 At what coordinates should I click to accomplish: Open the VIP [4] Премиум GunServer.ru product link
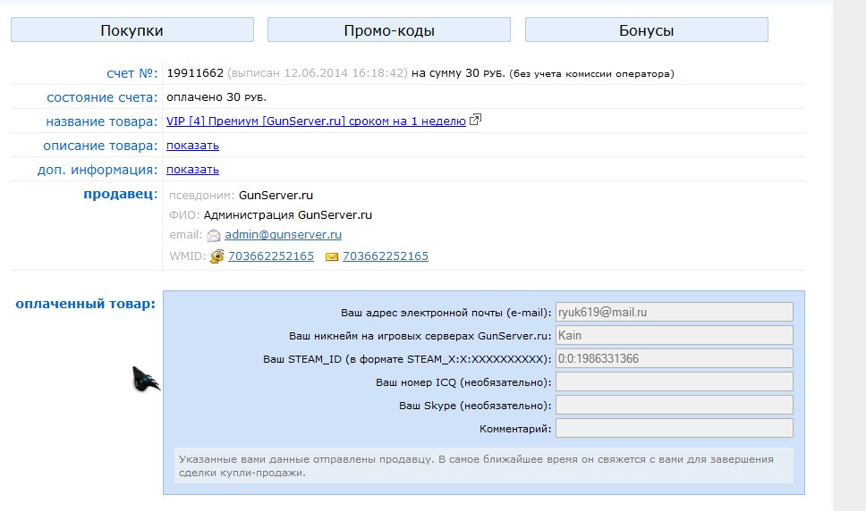coord(316,121)
